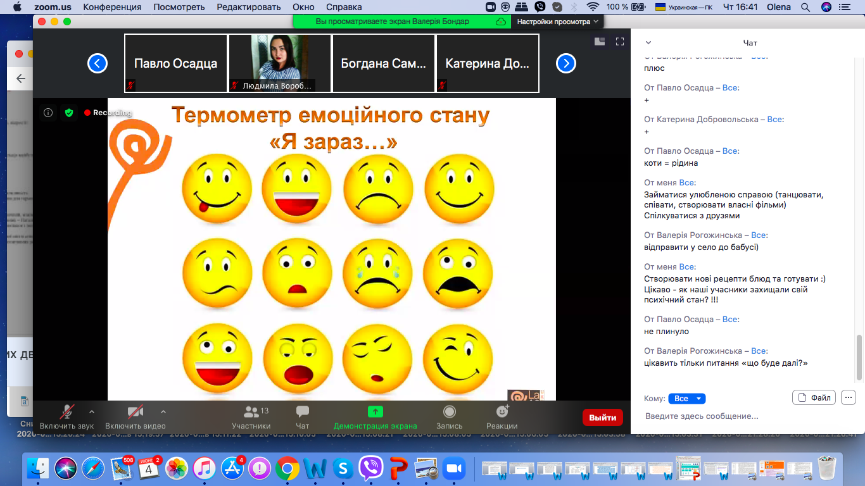Image resolution: width=865 pixels, height=486 pixels.
Task: Switch the gallery view layout toggle
Action: [x=599, y=42]
